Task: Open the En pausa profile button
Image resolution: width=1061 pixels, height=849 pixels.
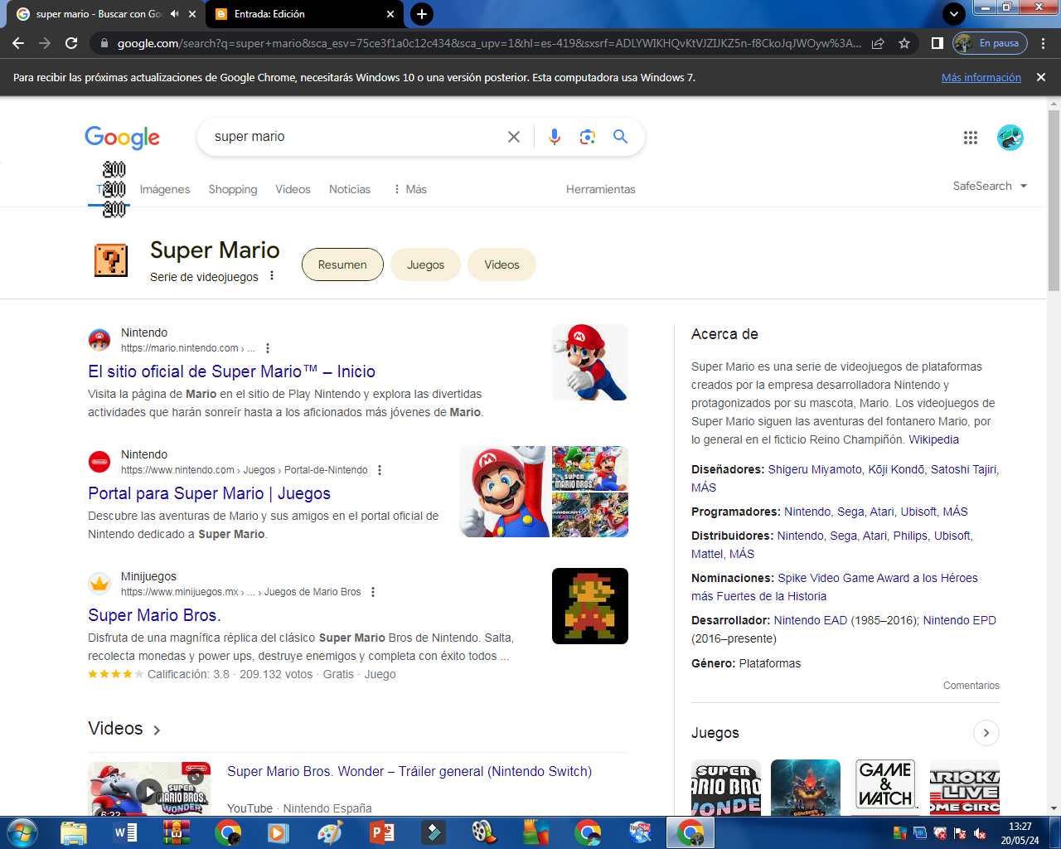Action: (991, 43)
